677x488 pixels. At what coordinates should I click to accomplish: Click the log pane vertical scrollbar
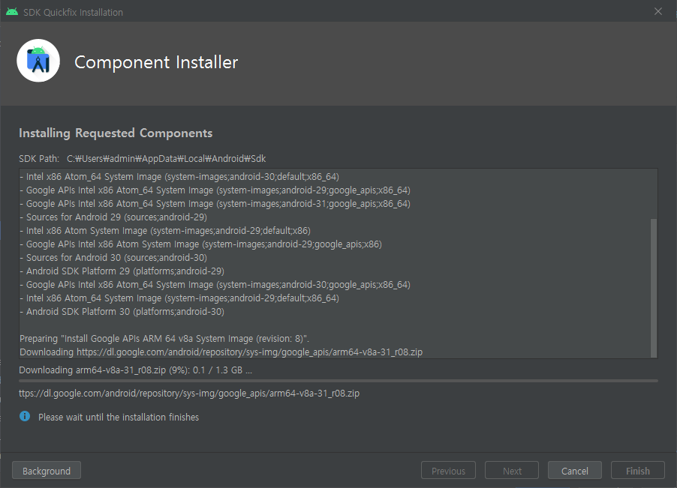[x=653, y=288]
